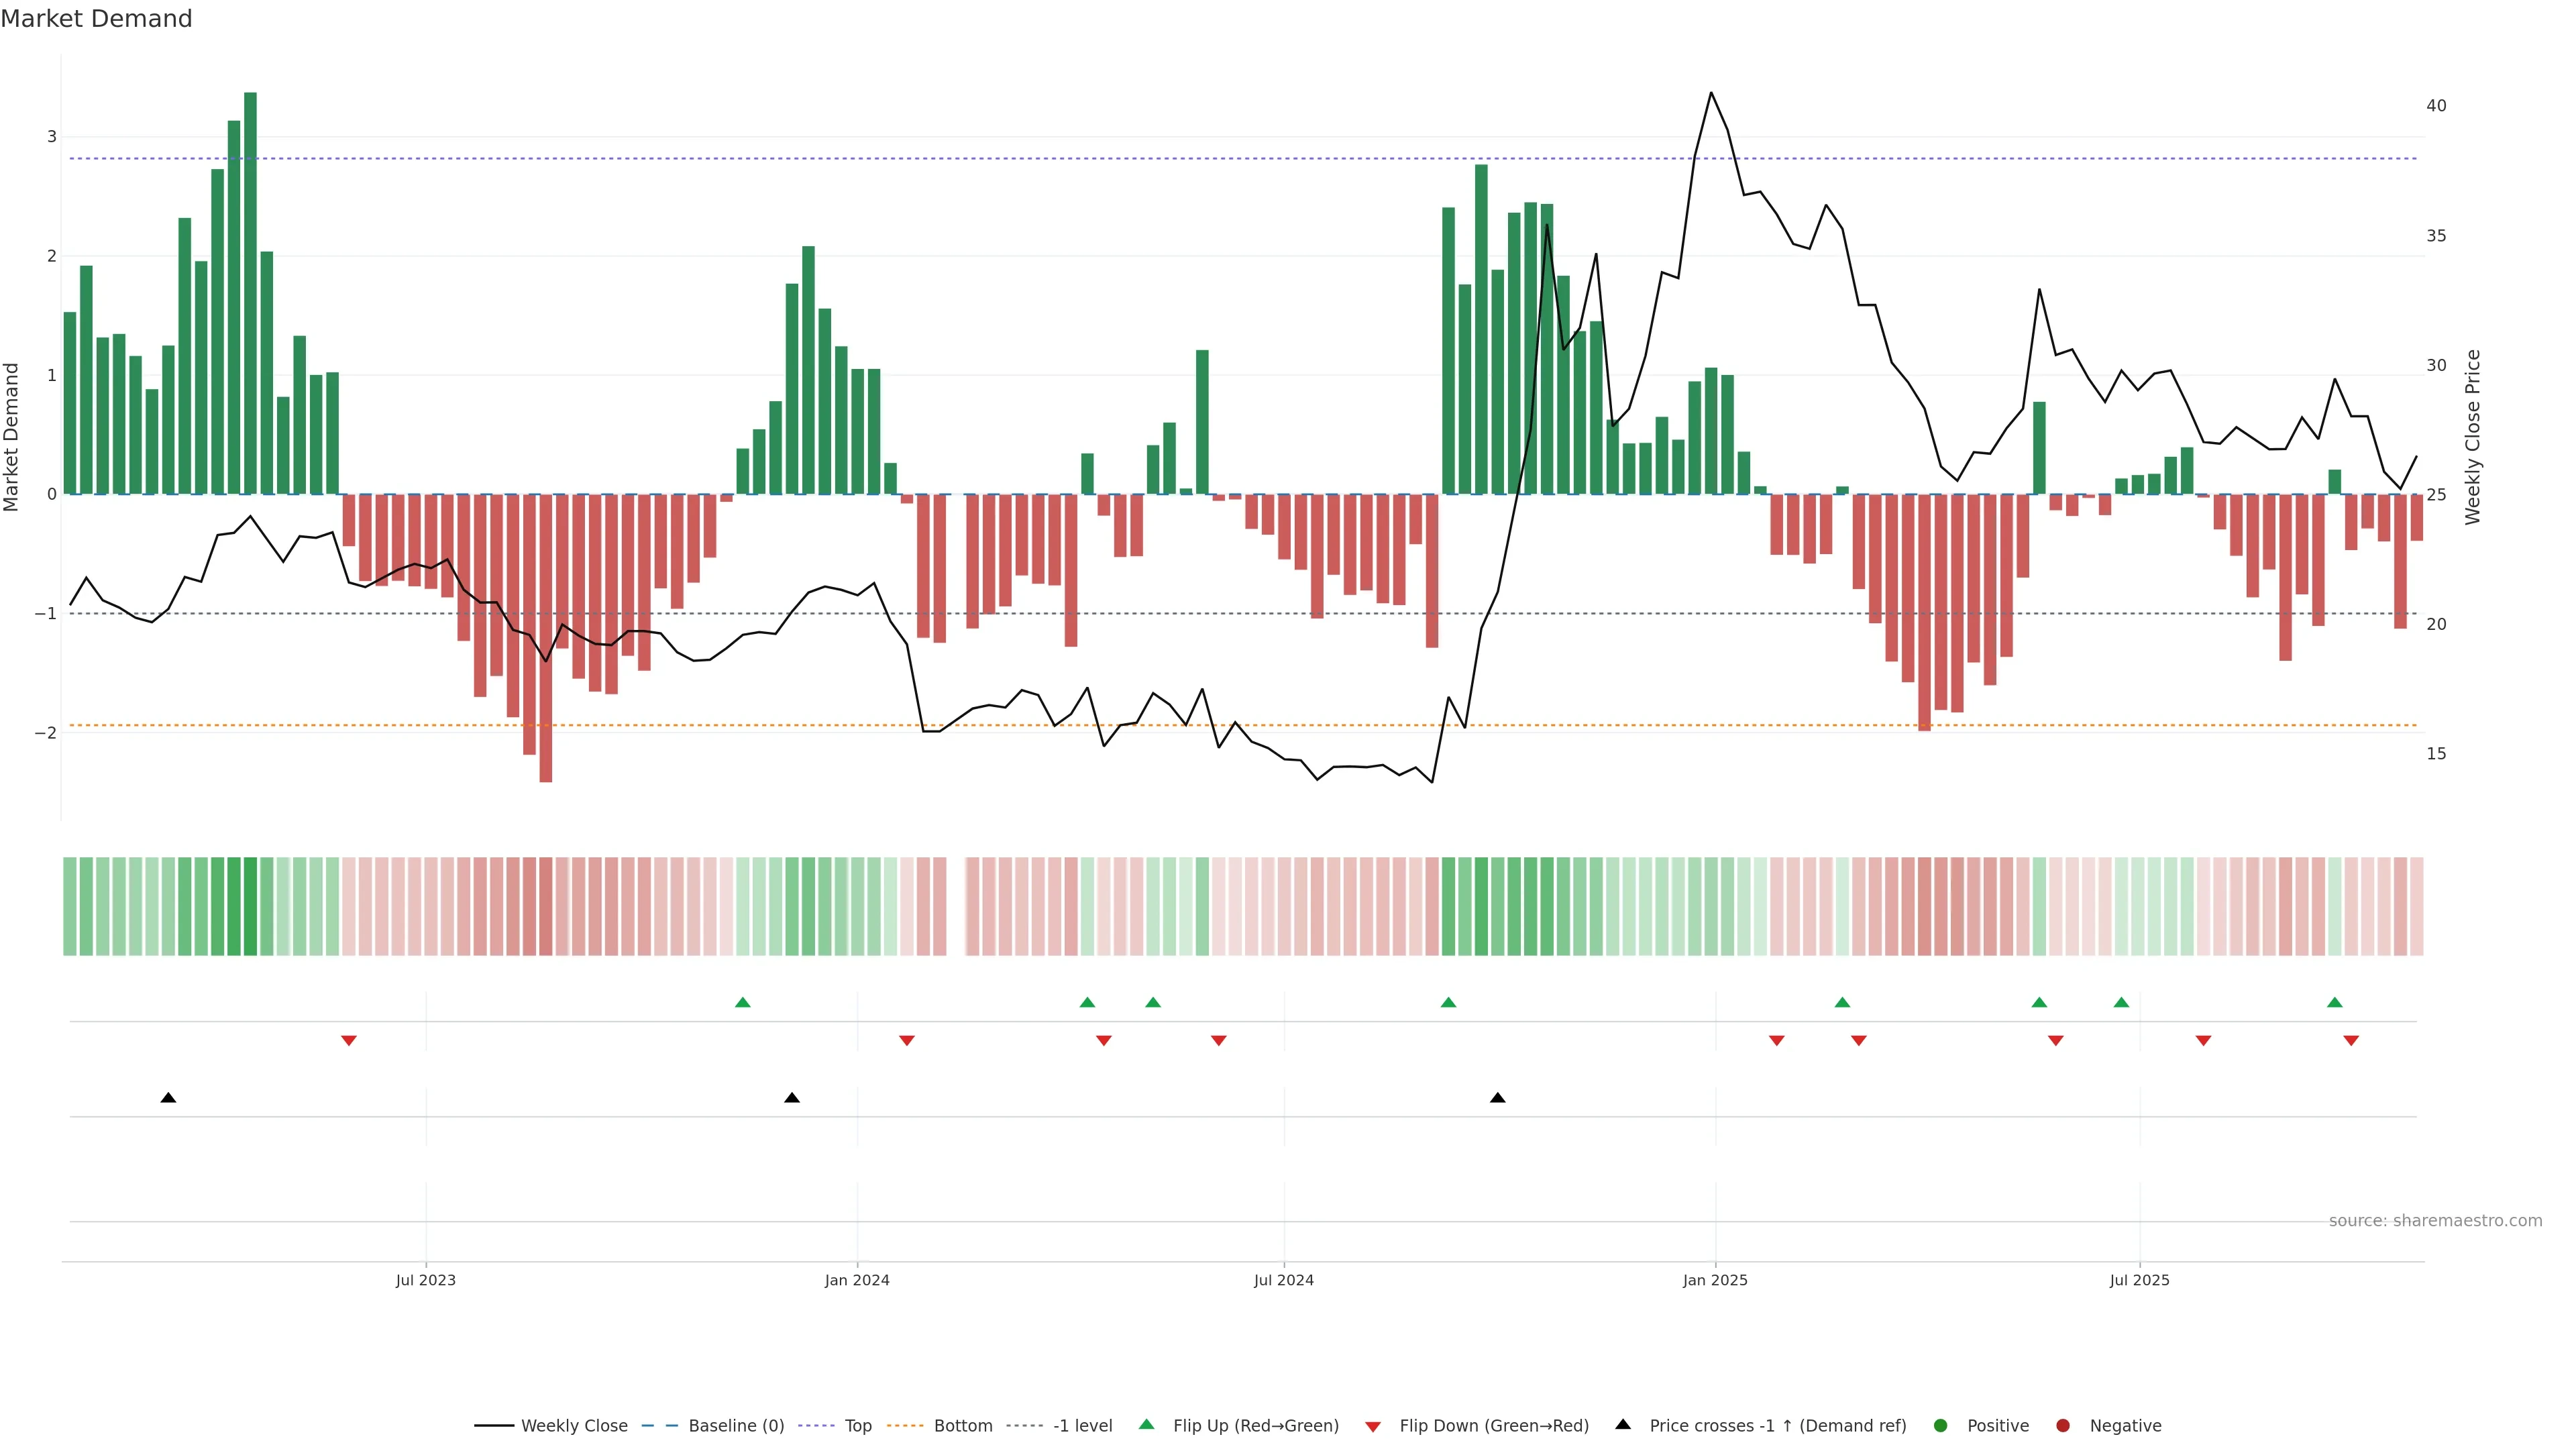
Task: Hide the -1 level legend line
Action: (1082, 1425)
